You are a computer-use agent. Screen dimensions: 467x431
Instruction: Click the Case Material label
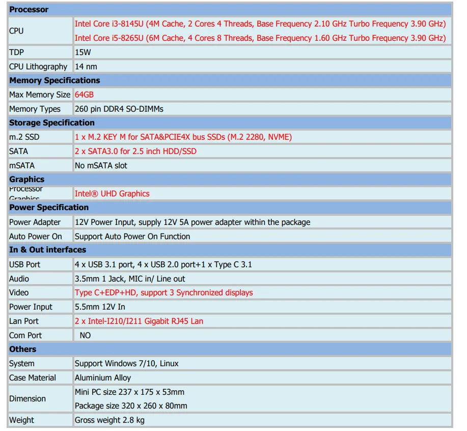tap(33, 378)
